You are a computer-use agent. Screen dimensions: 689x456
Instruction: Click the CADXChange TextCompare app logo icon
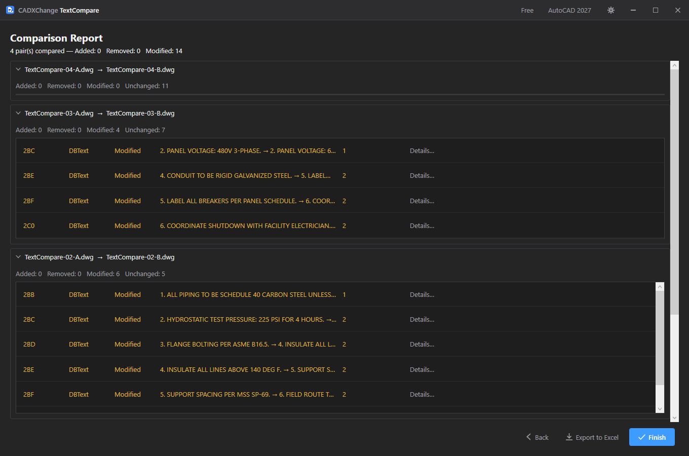tap(10, 10)
